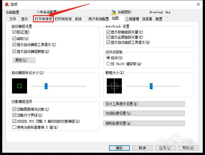This screenshot has width=205, height=155.
Task: Switch to the 显示 tab
Action: click(x=24, y=19)
